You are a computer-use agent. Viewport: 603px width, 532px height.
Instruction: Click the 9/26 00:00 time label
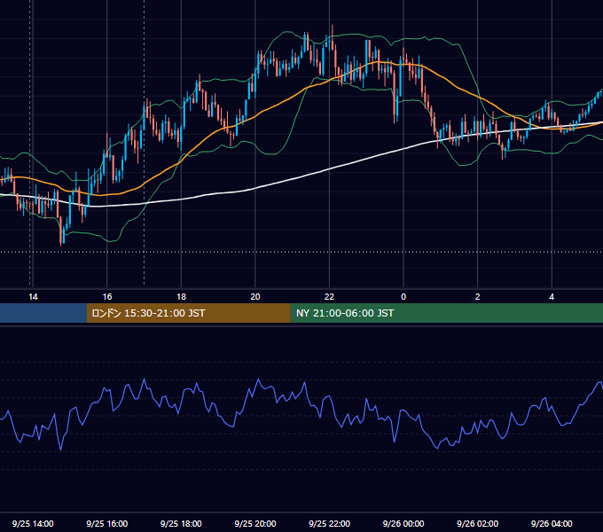(403, 523)
